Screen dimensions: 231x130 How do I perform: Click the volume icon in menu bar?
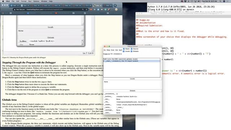point(199,1)
